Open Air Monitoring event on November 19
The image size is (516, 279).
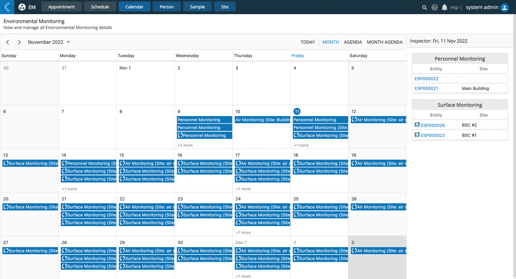pyautogui.click(x=378, y=163)
